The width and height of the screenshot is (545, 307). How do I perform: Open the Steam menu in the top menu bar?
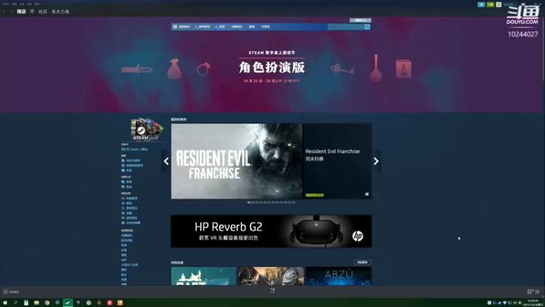click(x=6, y=4)
